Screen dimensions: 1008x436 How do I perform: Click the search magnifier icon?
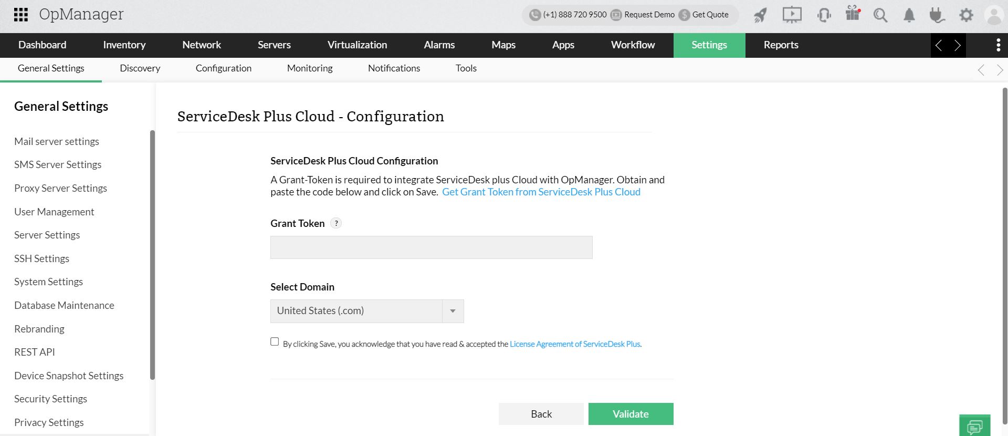880,15
